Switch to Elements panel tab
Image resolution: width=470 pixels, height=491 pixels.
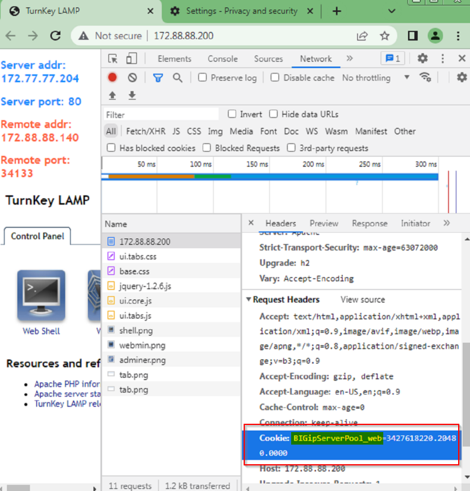tap(175, 59)
